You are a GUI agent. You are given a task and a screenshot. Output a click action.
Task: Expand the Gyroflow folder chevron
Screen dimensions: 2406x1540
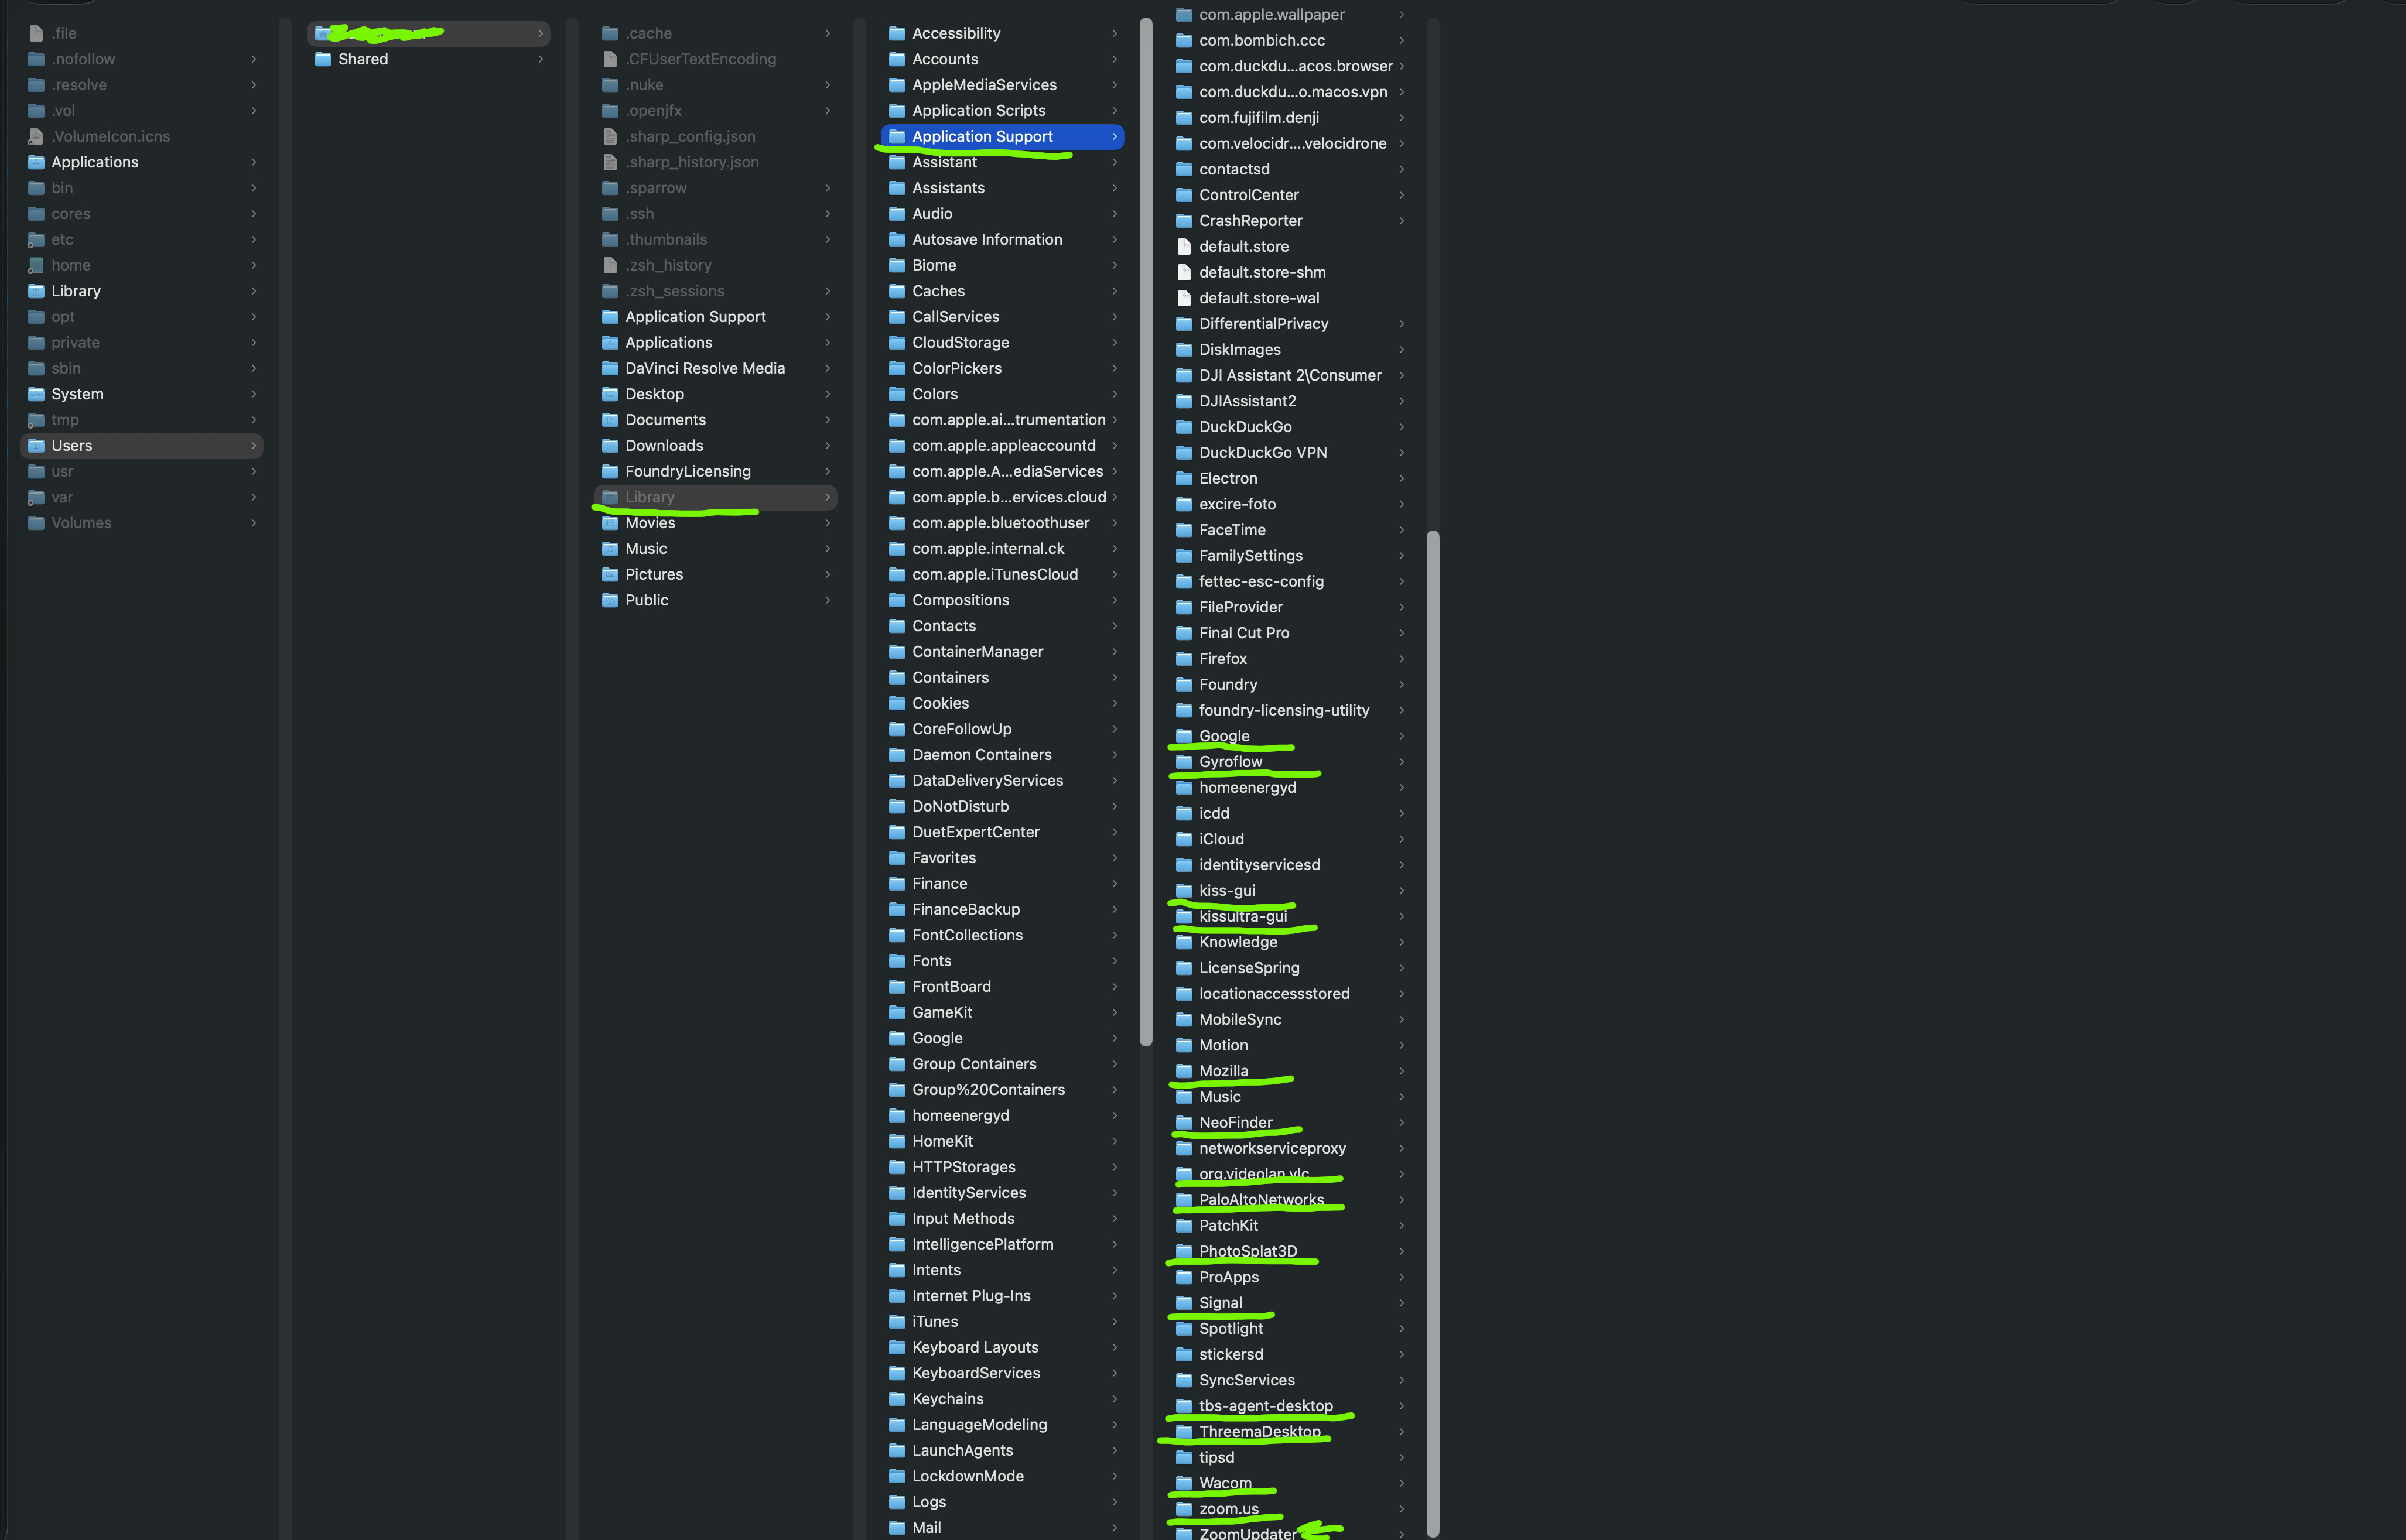(1401, 762)
